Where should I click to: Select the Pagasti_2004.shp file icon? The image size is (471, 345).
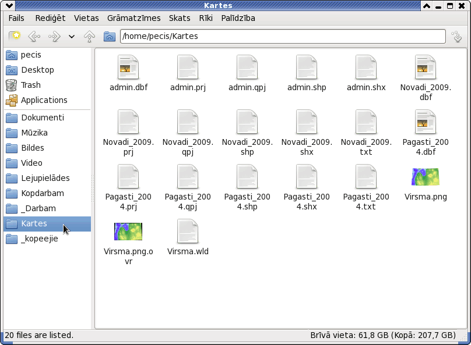[x=247, y=176]
